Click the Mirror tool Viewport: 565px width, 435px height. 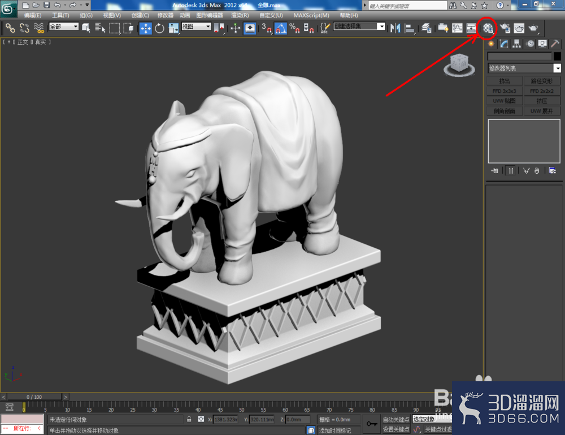[x=395, y=28]
